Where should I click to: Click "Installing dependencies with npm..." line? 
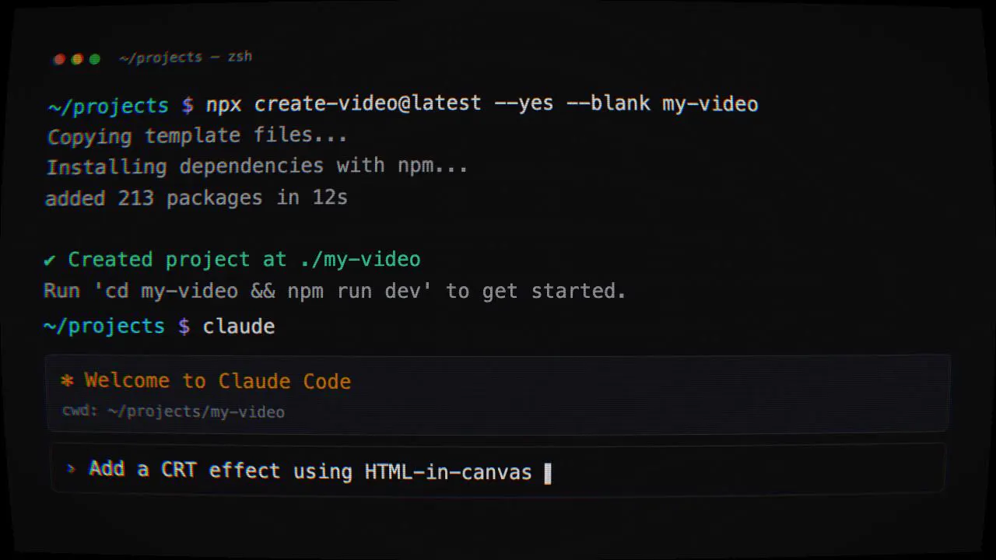click(x=257, y=166)
